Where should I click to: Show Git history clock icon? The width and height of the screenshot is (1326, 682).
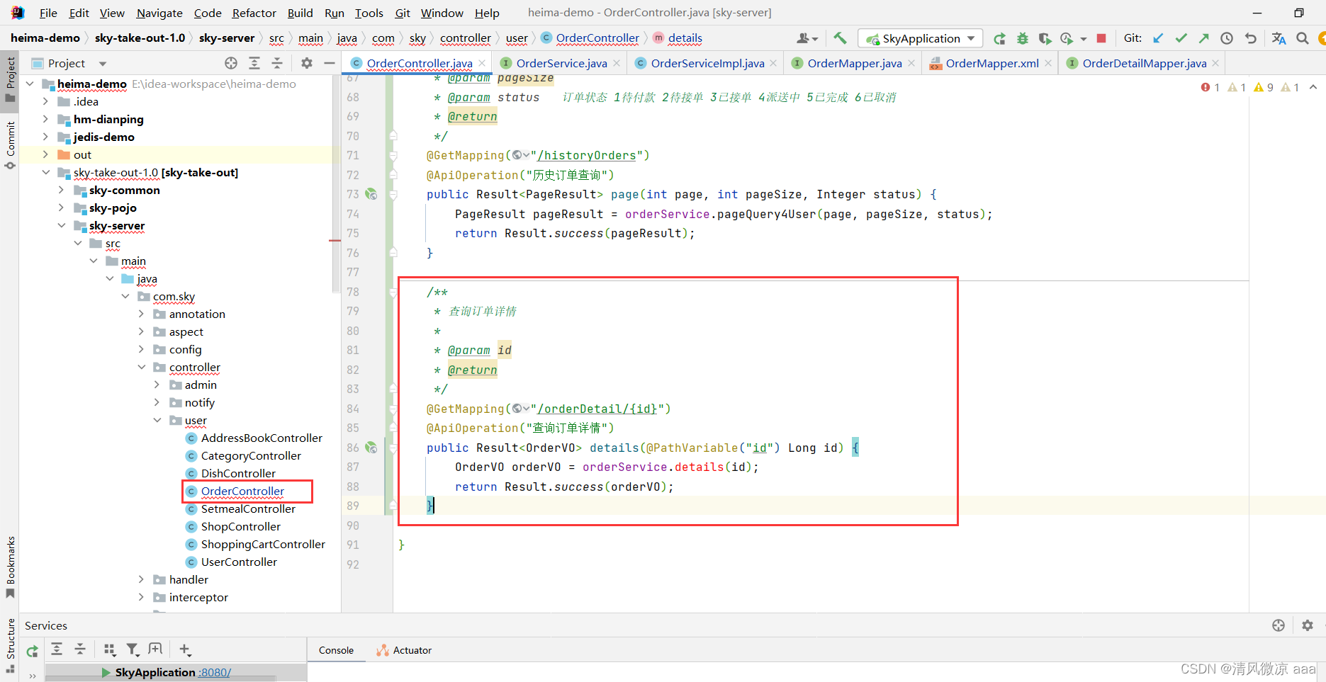1227,38
